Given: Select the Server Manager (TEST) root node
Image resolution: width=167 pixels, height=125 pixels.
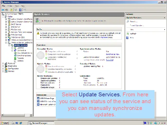Looking at the screenshot, I should tap(14, 14).
